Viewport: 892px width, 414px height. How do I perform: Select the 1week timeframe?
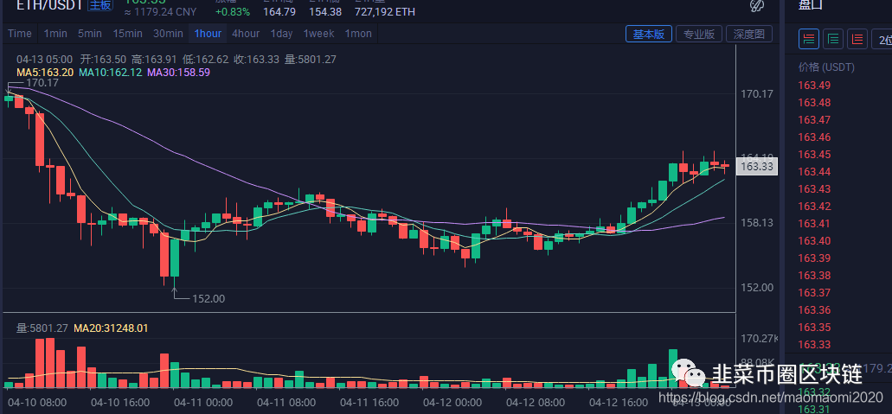pos(318,34)
